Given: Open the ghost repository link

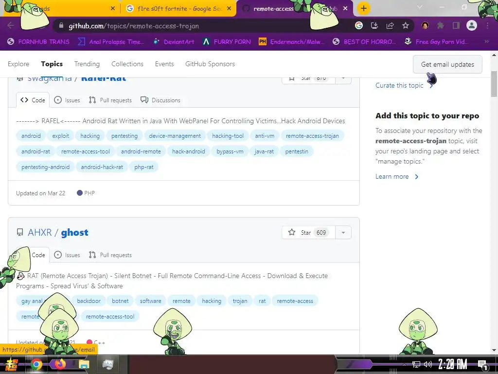Looking at the screenshot, I should (x=74, y=232).
